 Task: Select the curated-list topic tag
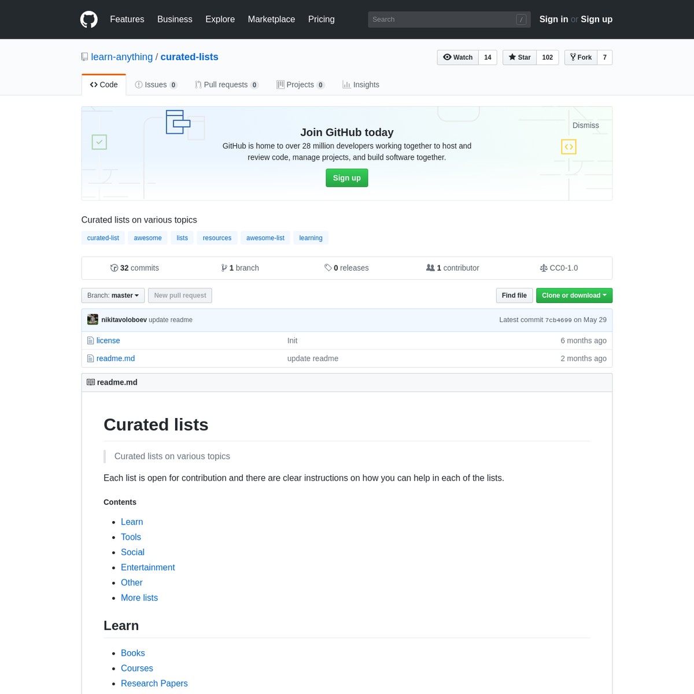[x=103, y=238]
